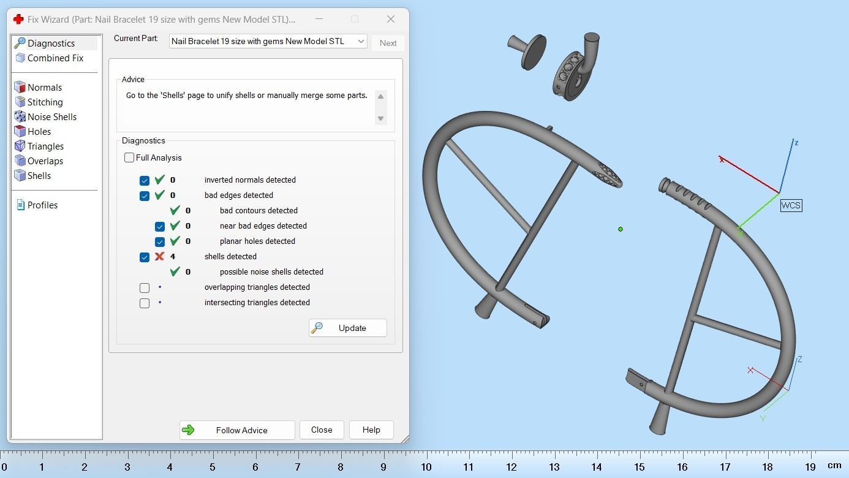Screen dimensions: 849x478
Task: Enable intersecting triangles detected checkbox
Action: pos(145,303)
